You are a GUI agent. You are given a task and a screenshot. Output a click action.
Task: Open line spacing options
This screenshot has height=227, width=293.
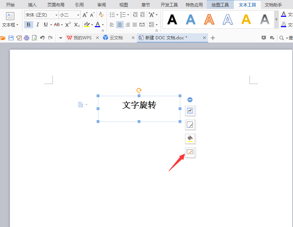[x=151, y=25]
